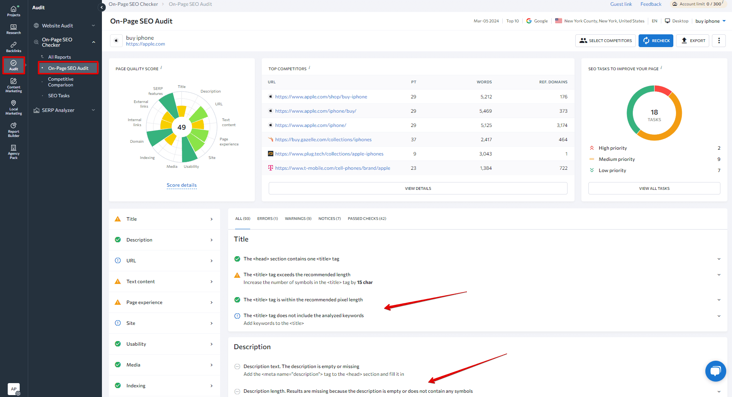This screenshot has width=732, height=397.
Task: Click the High priority arrow icon
Action: click(x=592, y=148)
